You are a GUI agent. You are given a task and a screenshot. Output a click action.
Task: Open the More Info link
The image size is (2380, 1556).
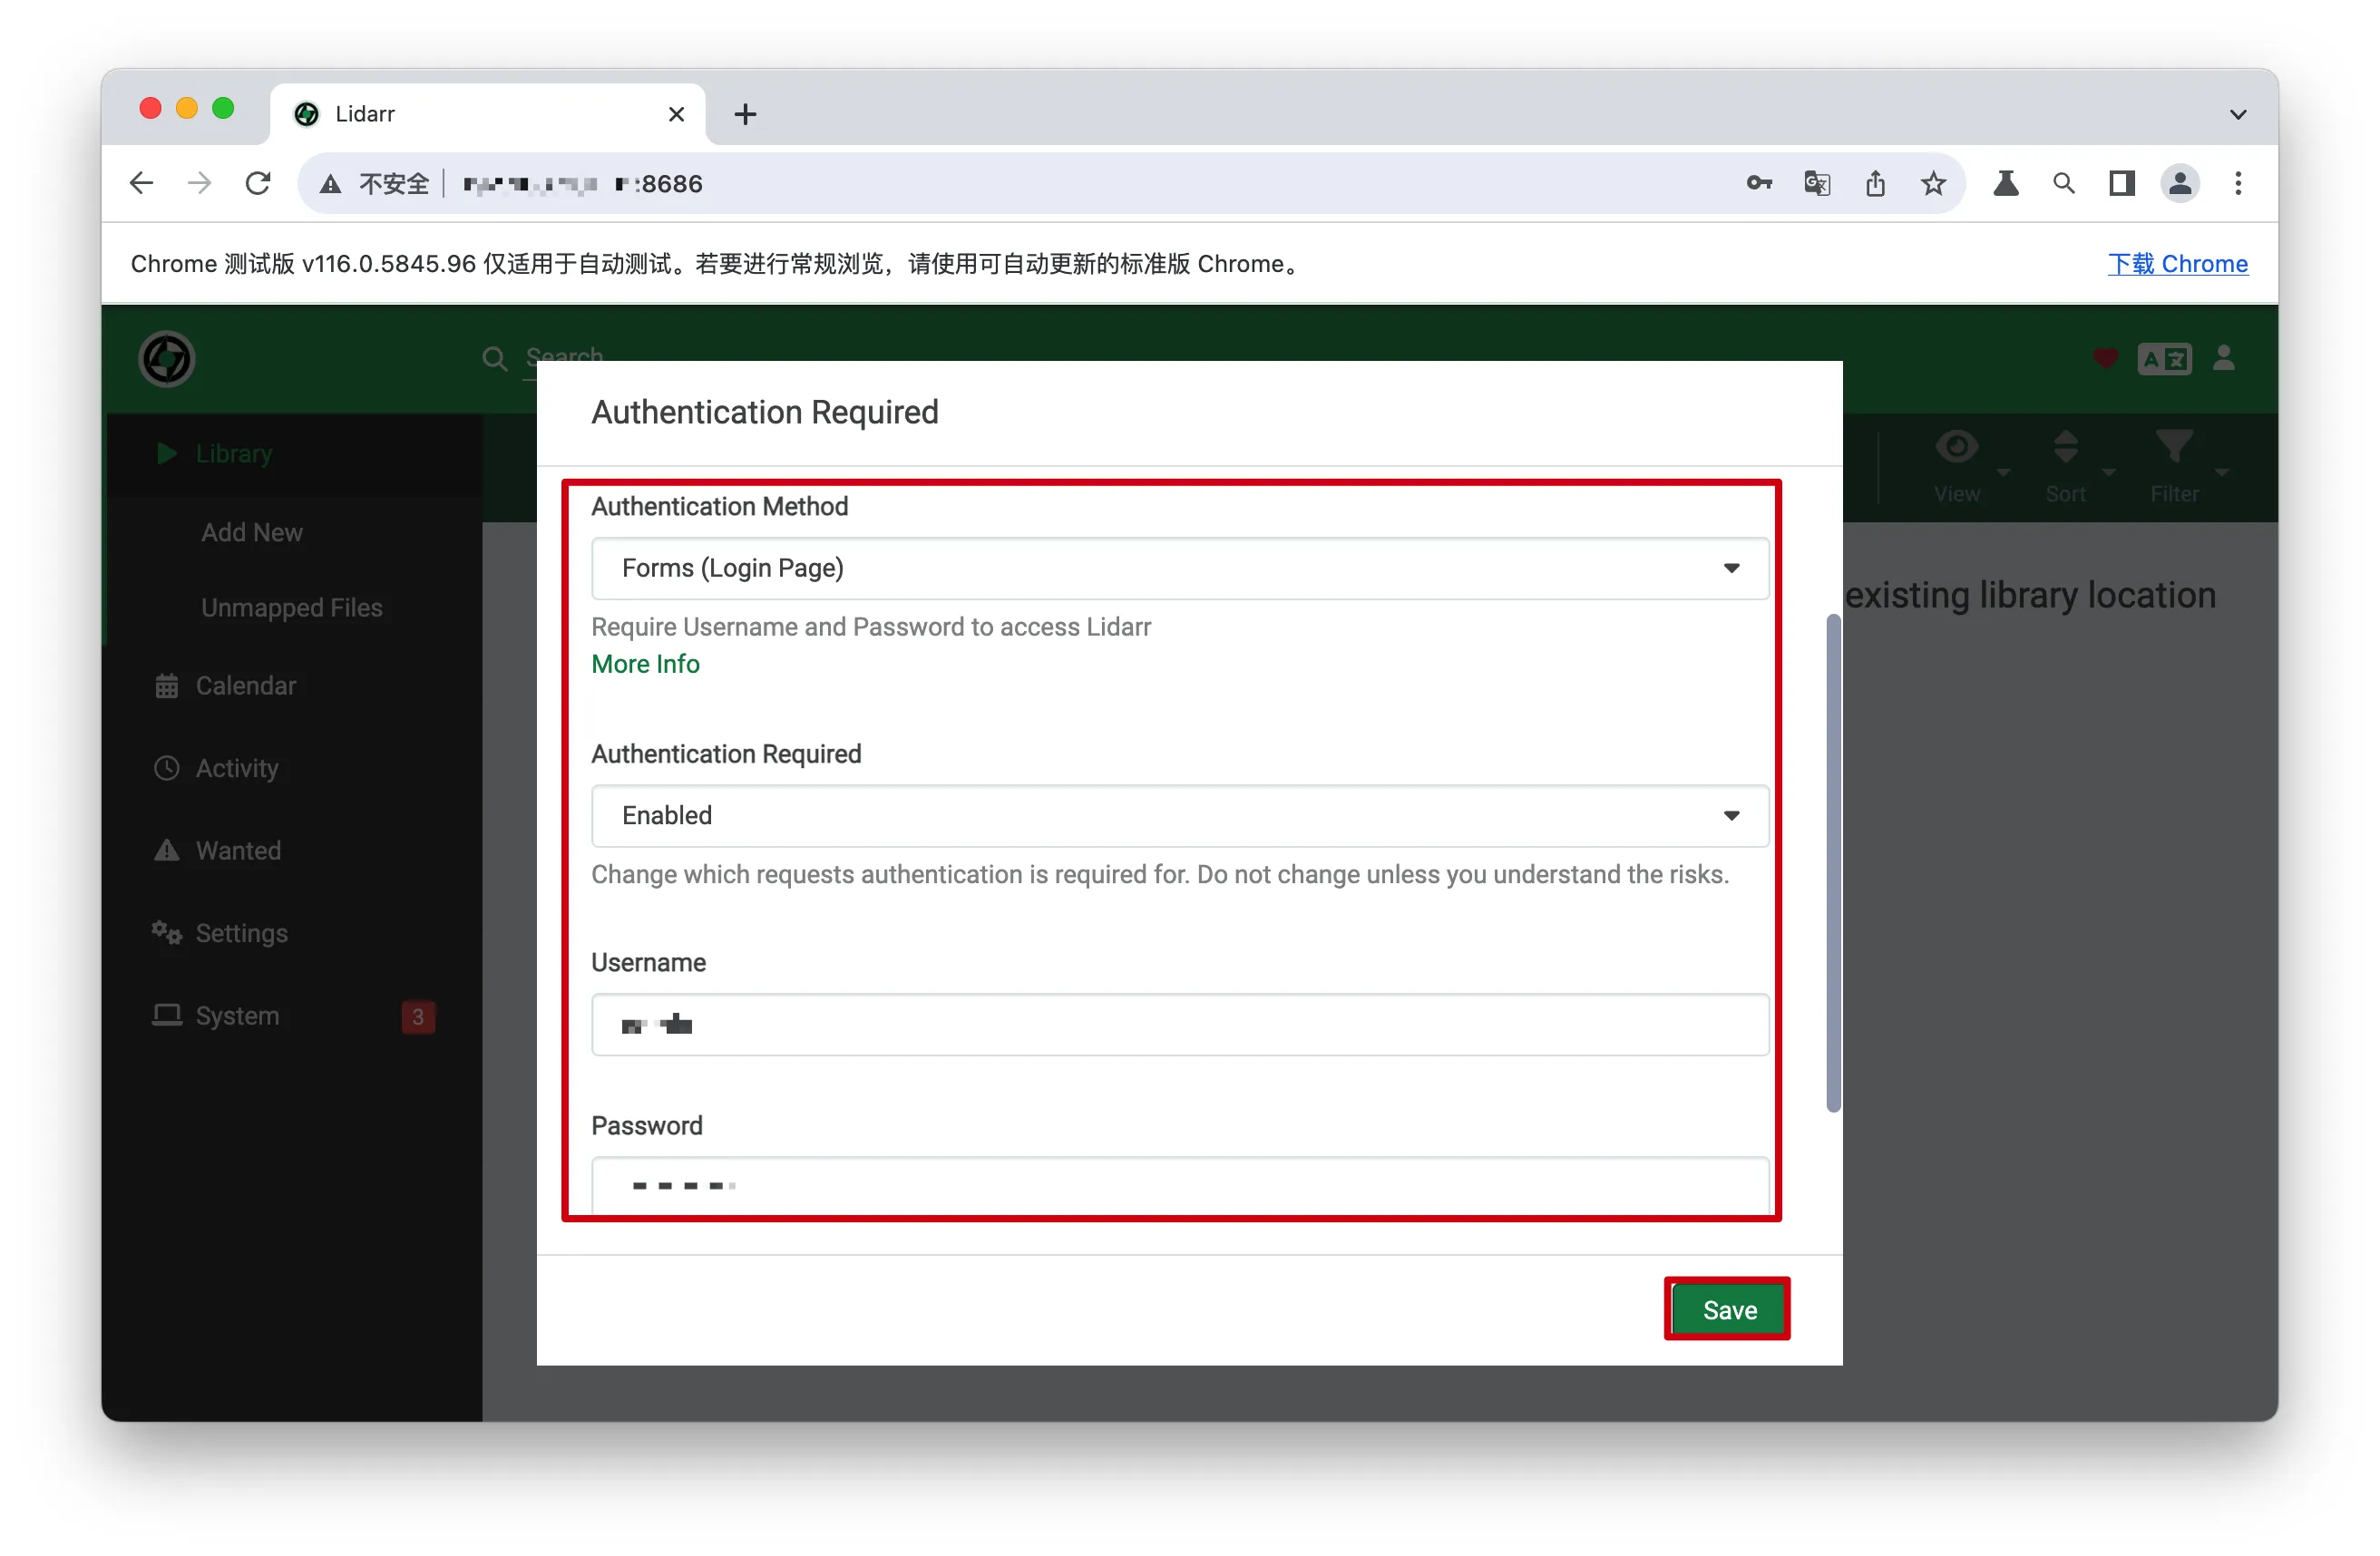[x=645, y=664]
